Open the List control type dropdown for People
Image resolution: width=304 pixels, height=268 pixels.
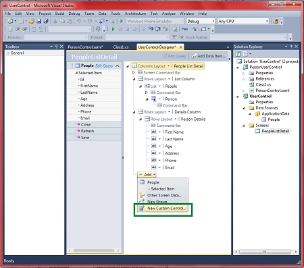point(159,86)
